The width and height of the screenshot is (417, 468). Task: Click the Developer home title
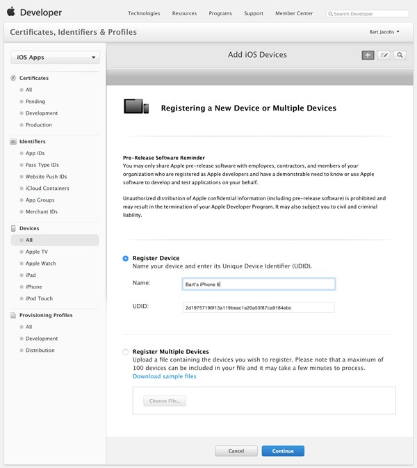tap(41, 13)
